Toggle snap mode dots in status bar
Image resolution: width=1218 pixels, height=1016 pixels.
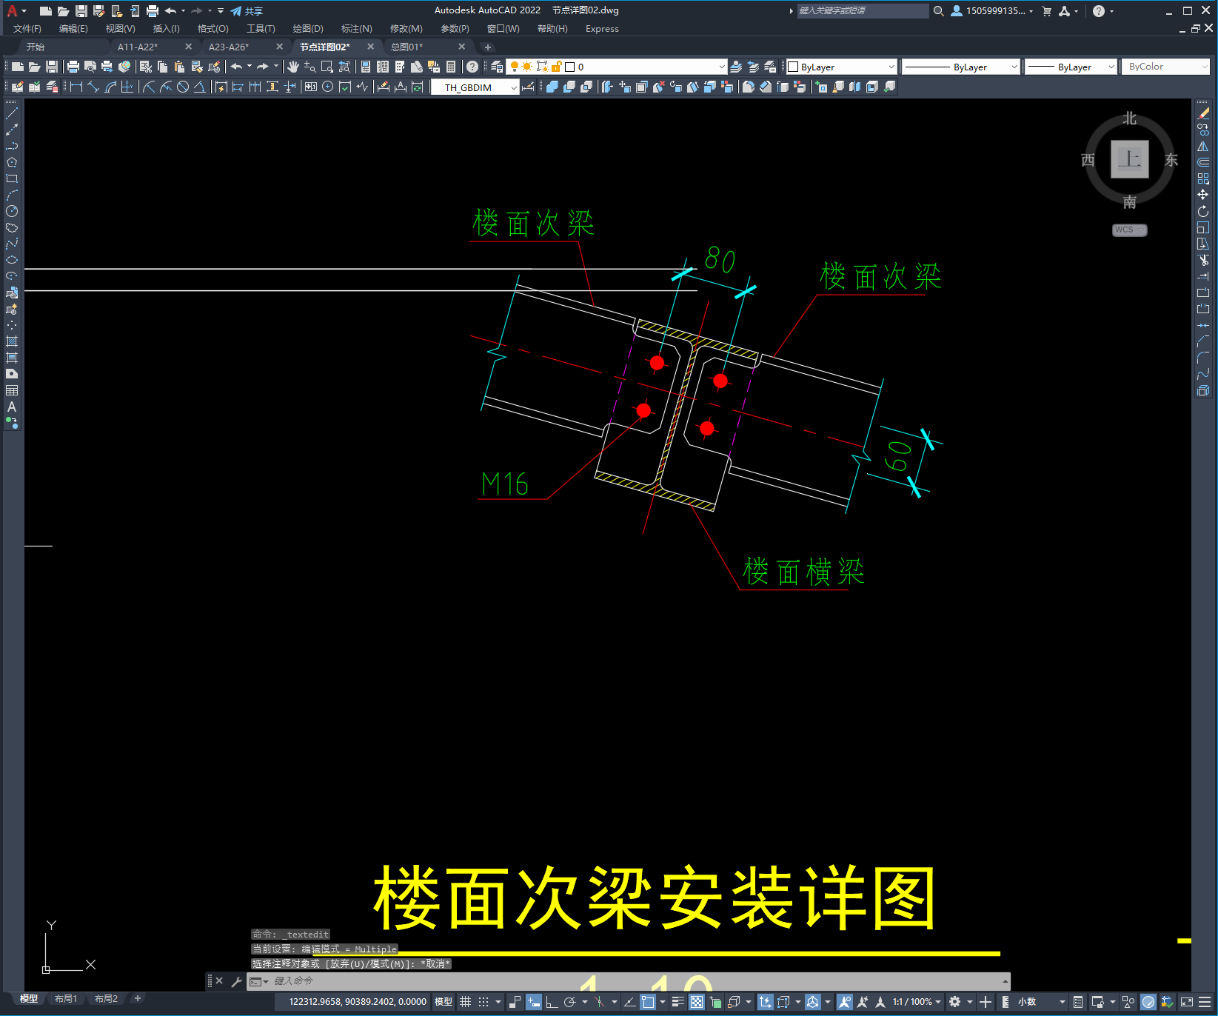483,1002
